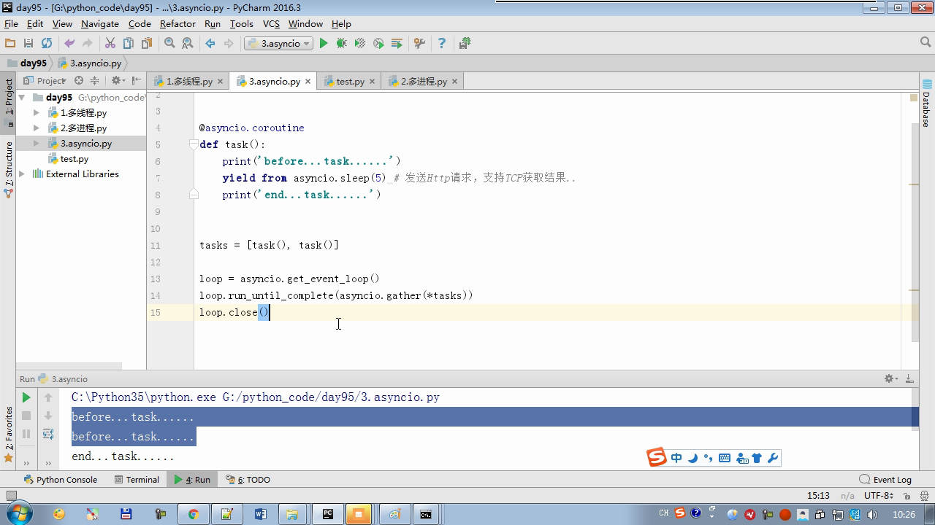This screenshot has width=935, height=525.
Task: Toggle Sogou full/half width moon icon
Action: 692,458
